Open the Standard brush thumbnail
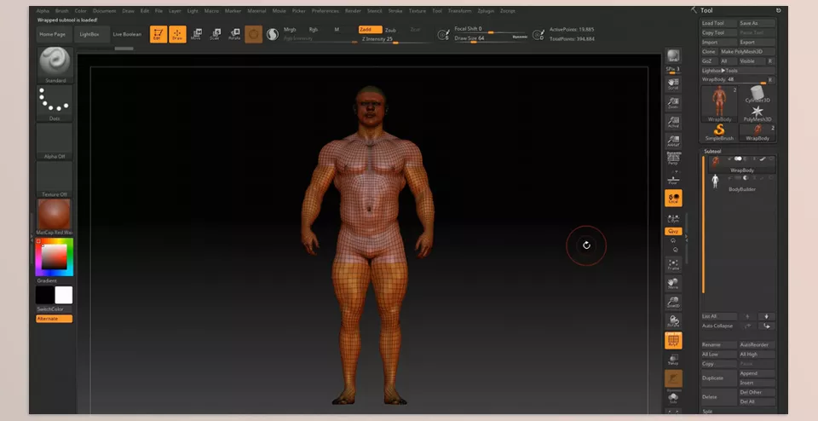This screenshot has height=421, width=818. point(55,66)
